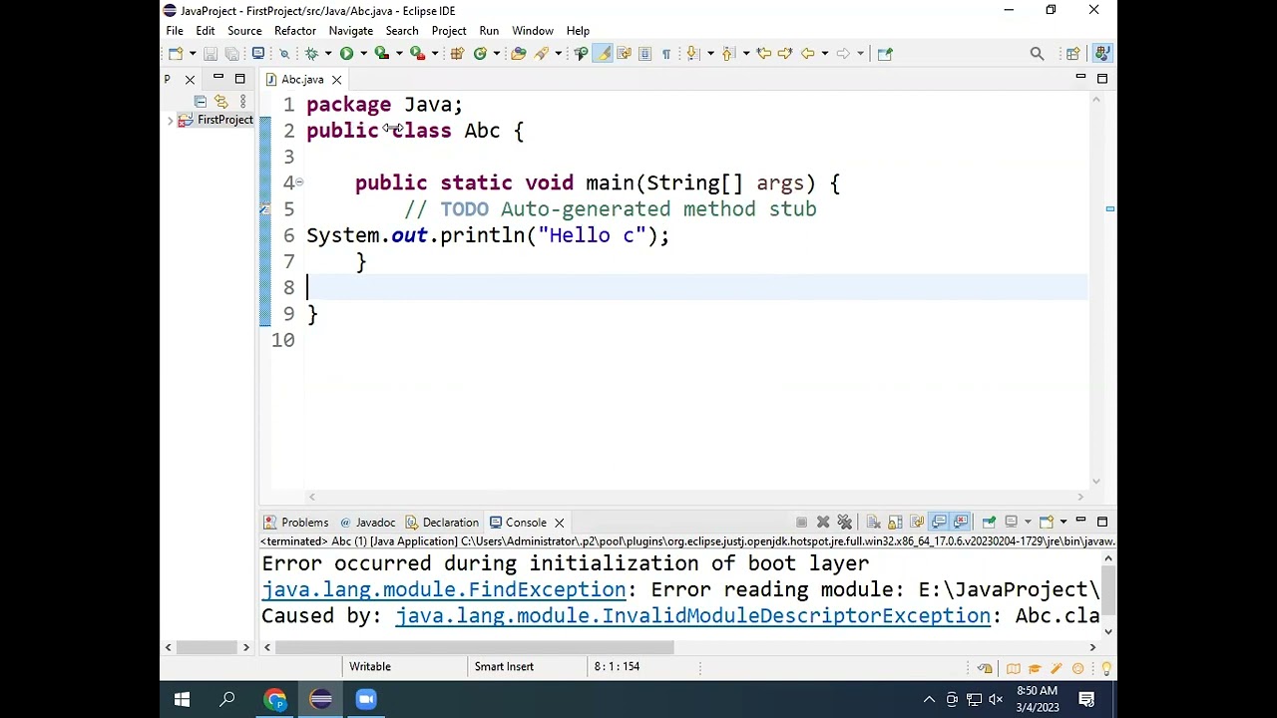Close the Console view tab
1277x718 pixels.
point(559,523)
